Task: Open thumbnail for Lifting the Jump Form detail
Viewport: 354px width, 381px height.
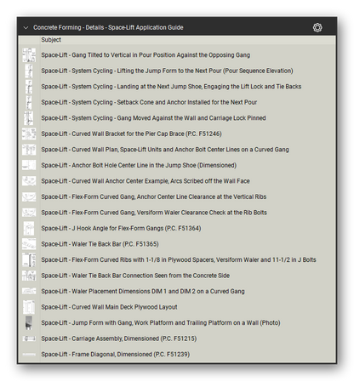Action: coord(29,71)
